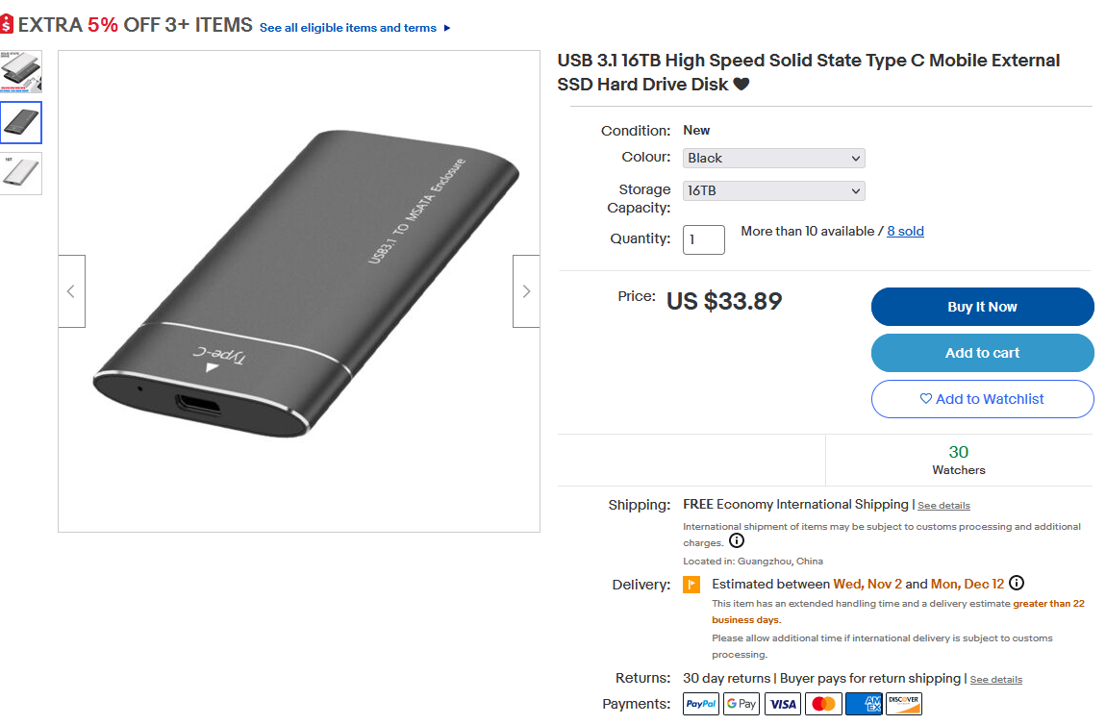Select the black SSD thumbnail

pyautogui.click(x=21, y=123)
